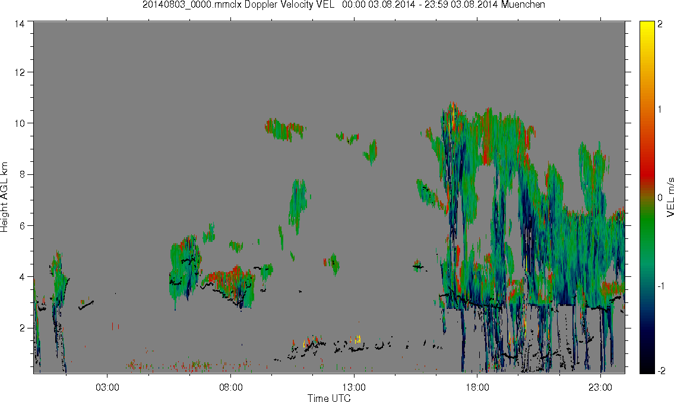Viewport: 674px width, 402px height.
Task: Click the '4' height axis label
Action: tap(22, 277)
